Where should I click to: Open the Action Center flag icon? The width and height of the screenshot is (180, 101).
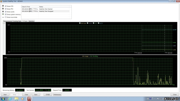click(x=158, y=99)
